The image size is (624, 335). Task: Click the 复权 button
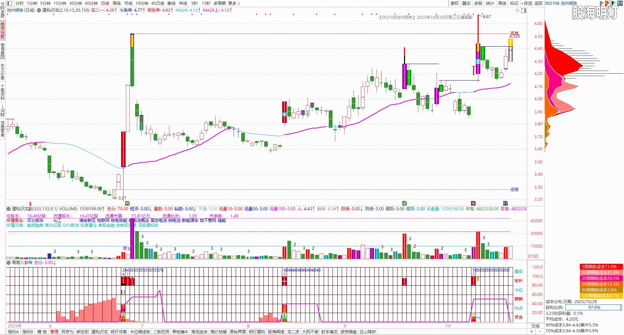454,3
